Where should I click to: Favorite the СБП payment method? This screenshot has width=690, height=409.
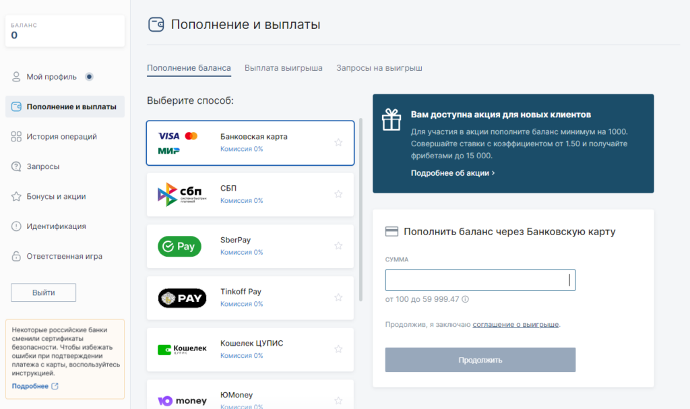(x=338, y=194)
